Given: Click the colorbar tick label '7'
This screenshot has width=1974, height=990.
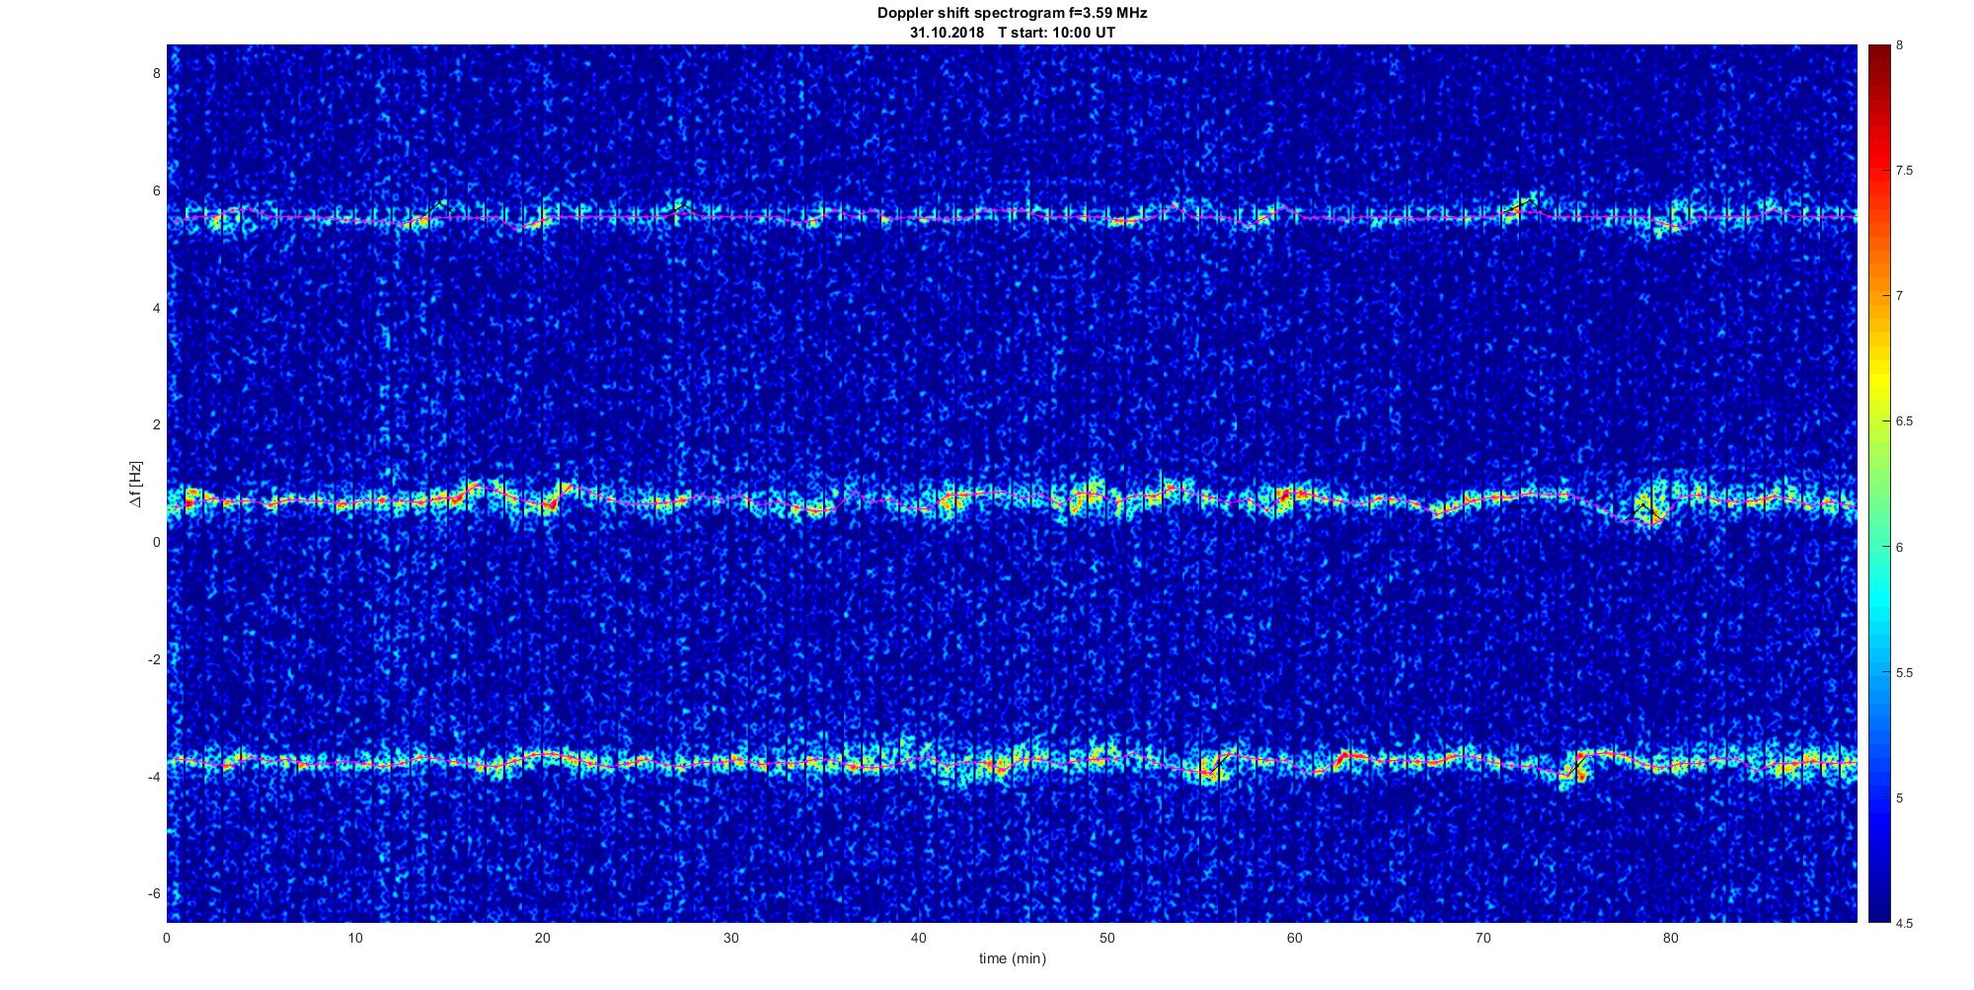Looking at the screenshot, I should coord(1899,296).
